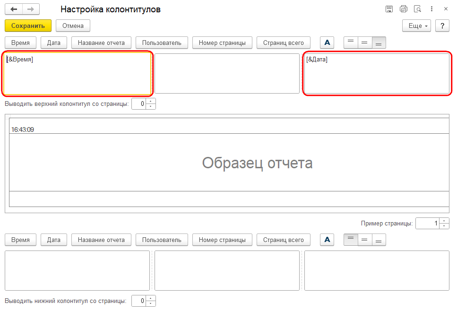The image size is (457, 311).
Task: Click the save-to-disk icon in title bar
Action: coord(389,9)
